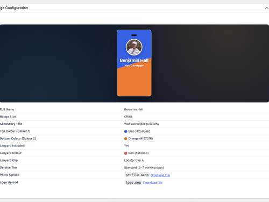Viewport: 269px width, 202px height.
Task: Select the Secondary Text label
Action: [x=11, y=124]
